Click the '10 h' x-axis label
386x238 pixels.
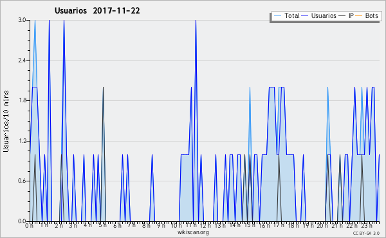[x=176, y=225]
